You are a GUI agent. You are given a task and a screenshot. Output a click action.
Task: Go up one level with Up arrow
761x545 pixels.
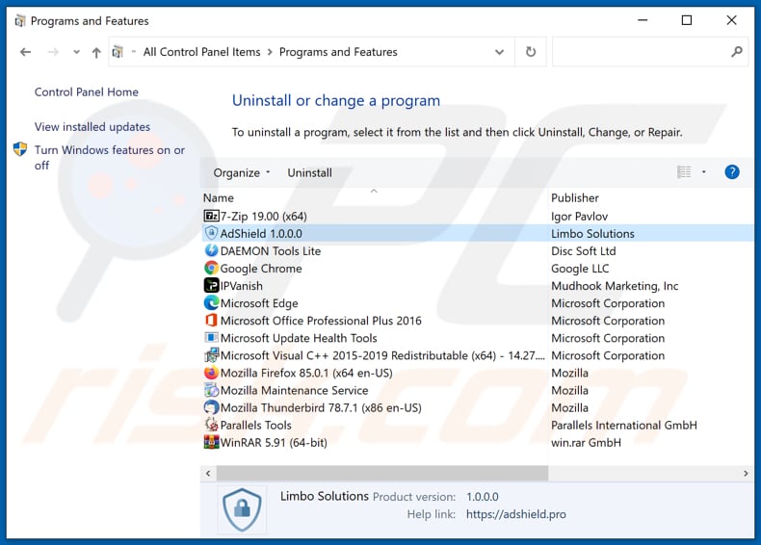coord(96,52)
